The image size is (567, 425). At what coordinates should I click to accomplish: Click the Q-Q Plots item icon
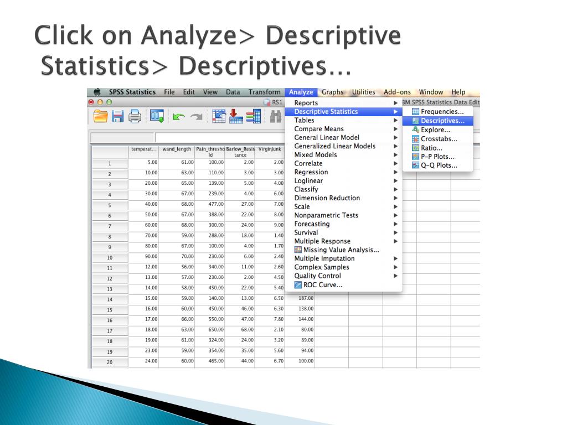tap(415, 165)
